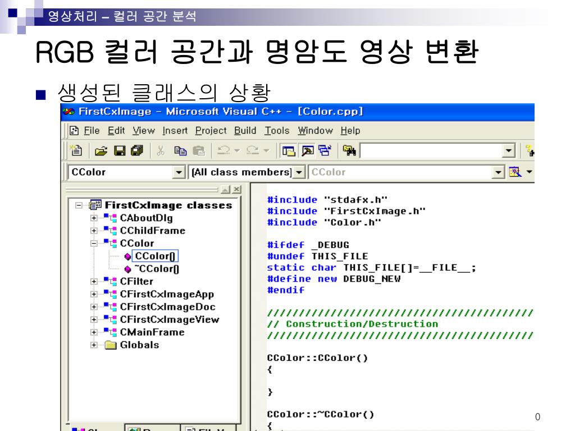The height and width of the screenshot is (431, 575).
Task: Select the CFilter class in the tree
Action: (136, 282)
